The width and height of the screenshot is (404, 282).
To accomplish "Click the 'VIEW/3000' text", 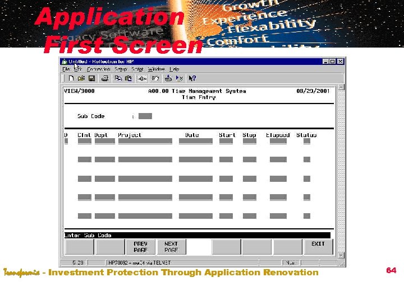I will [79, 91].
